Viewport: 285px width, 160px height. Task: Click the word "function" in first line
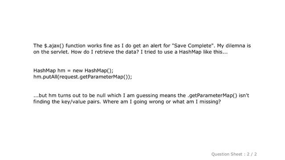coord(75,45)
